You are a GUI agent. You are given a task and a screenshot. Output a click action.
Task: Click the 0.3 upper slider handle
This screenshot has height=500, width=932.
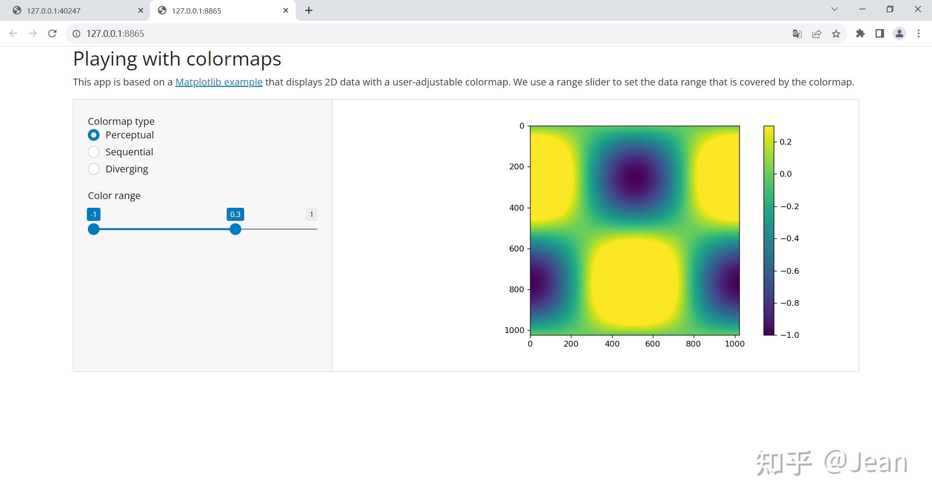pos(235,229)
